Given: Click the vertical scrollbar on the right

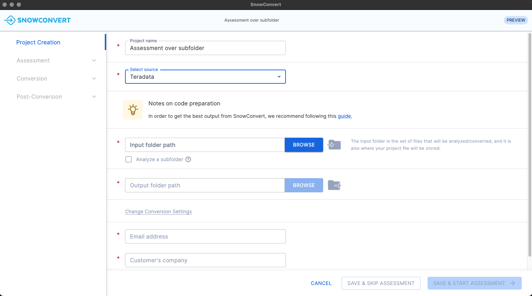Looking at the screenshot, I should (x=530, y=142).
